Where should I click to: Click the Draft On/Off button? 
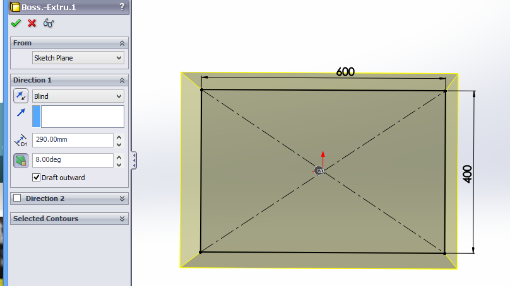[x=21, y=161]
